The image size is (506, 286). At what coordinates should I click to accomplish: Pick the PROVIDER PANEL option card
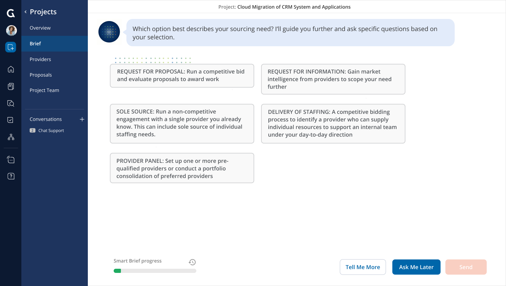point(182,168)
